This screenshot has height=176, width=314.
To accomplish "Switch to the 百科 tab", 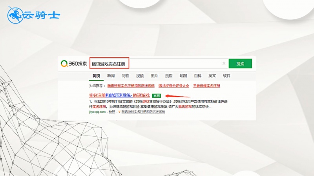I will pos(198,76).
